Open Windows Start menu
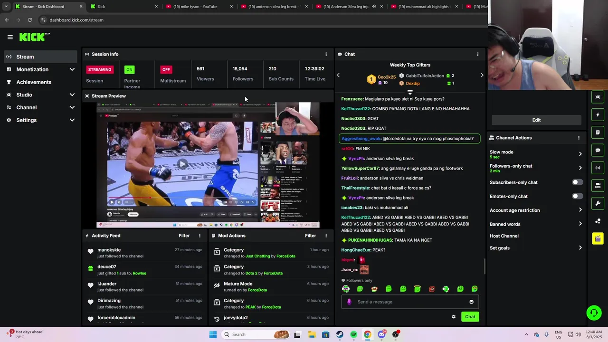This screenshot has width=608, height=342. [213, 334]
